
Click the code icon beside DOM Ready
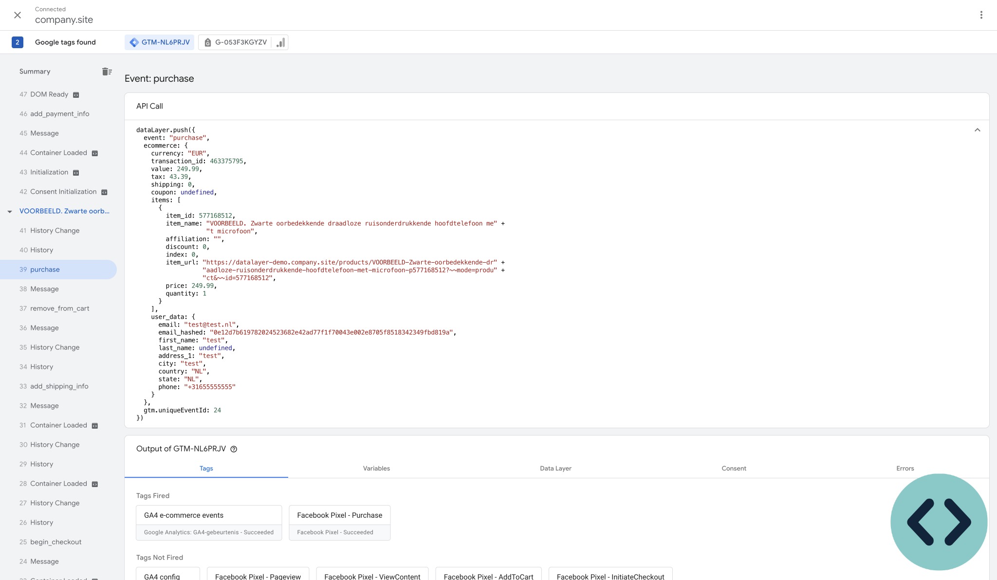tap(76, 95)
